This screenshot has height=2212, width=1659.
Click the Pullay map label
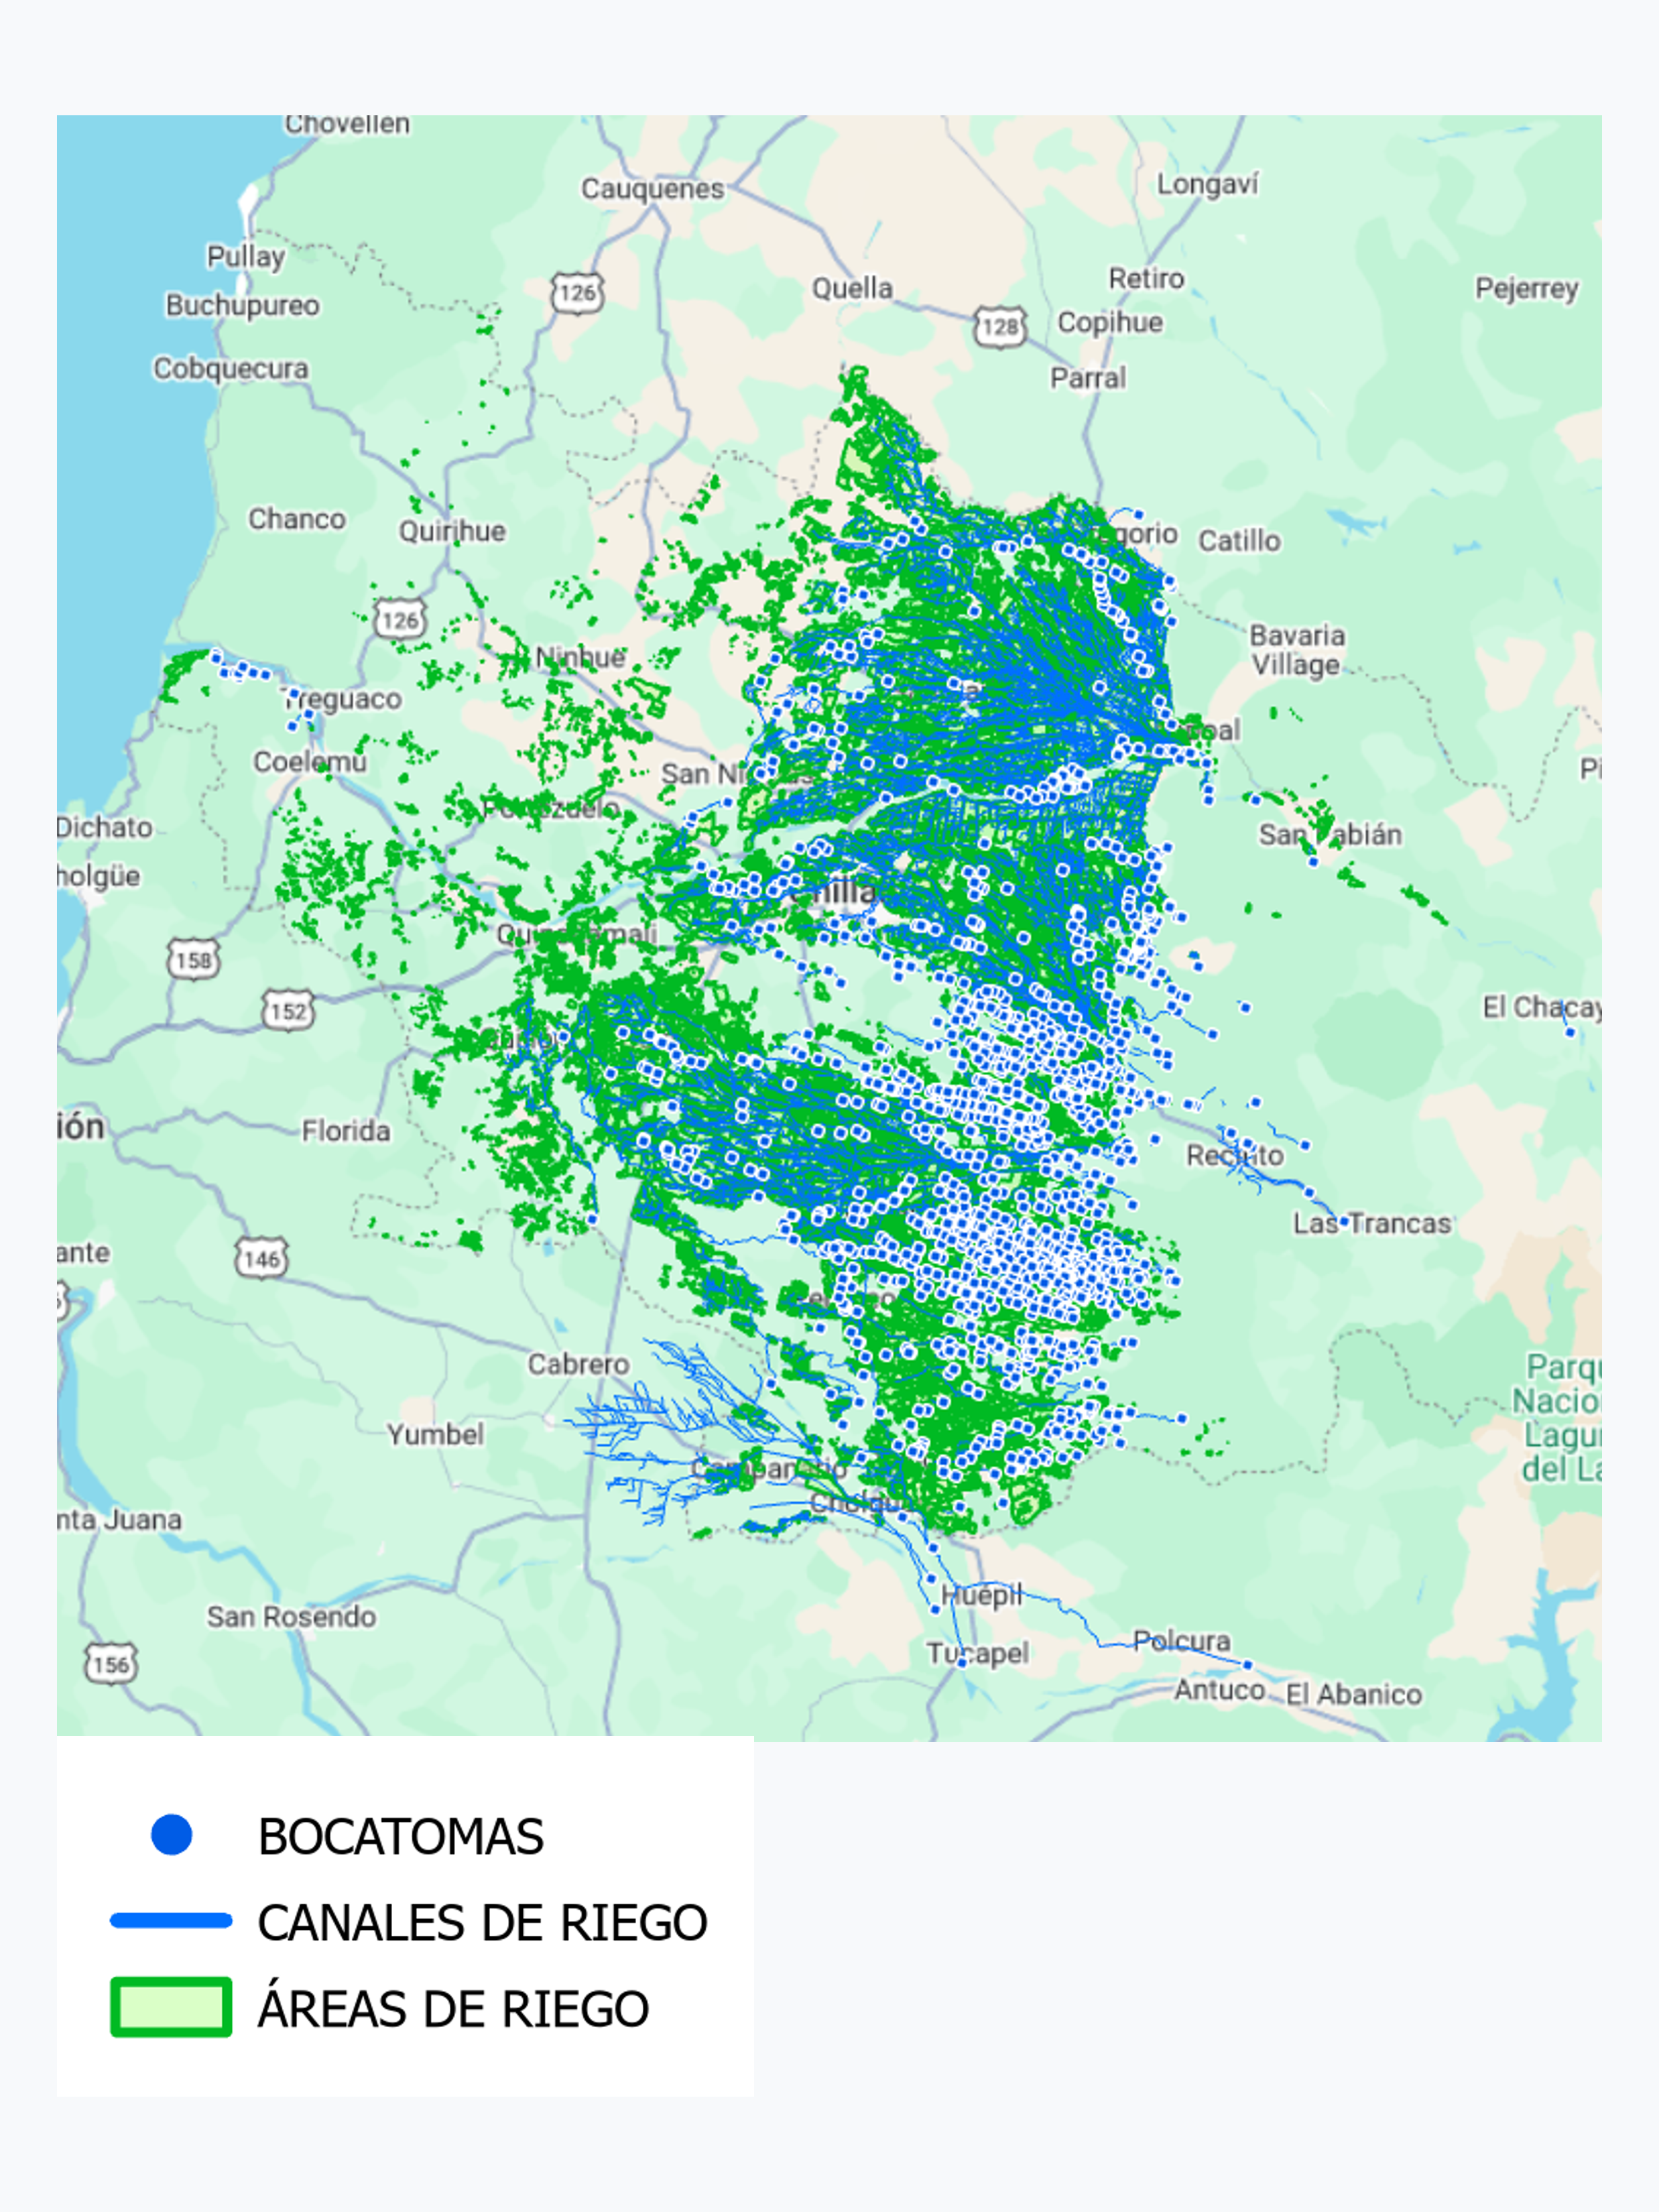[x=246, y=257]
